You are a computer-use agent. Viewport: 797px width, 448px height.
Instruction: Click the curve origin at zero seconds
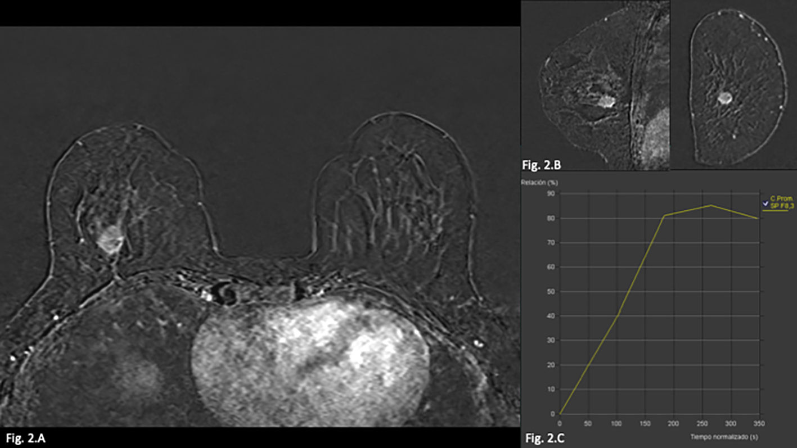coord(560,414)
